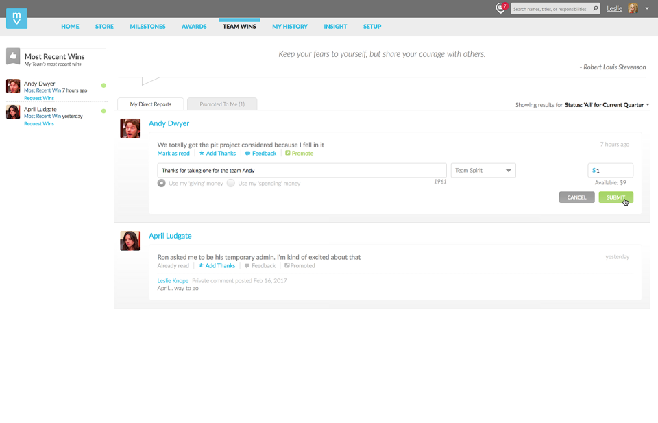Click April Ludgate's green status dot

(103, 111)
